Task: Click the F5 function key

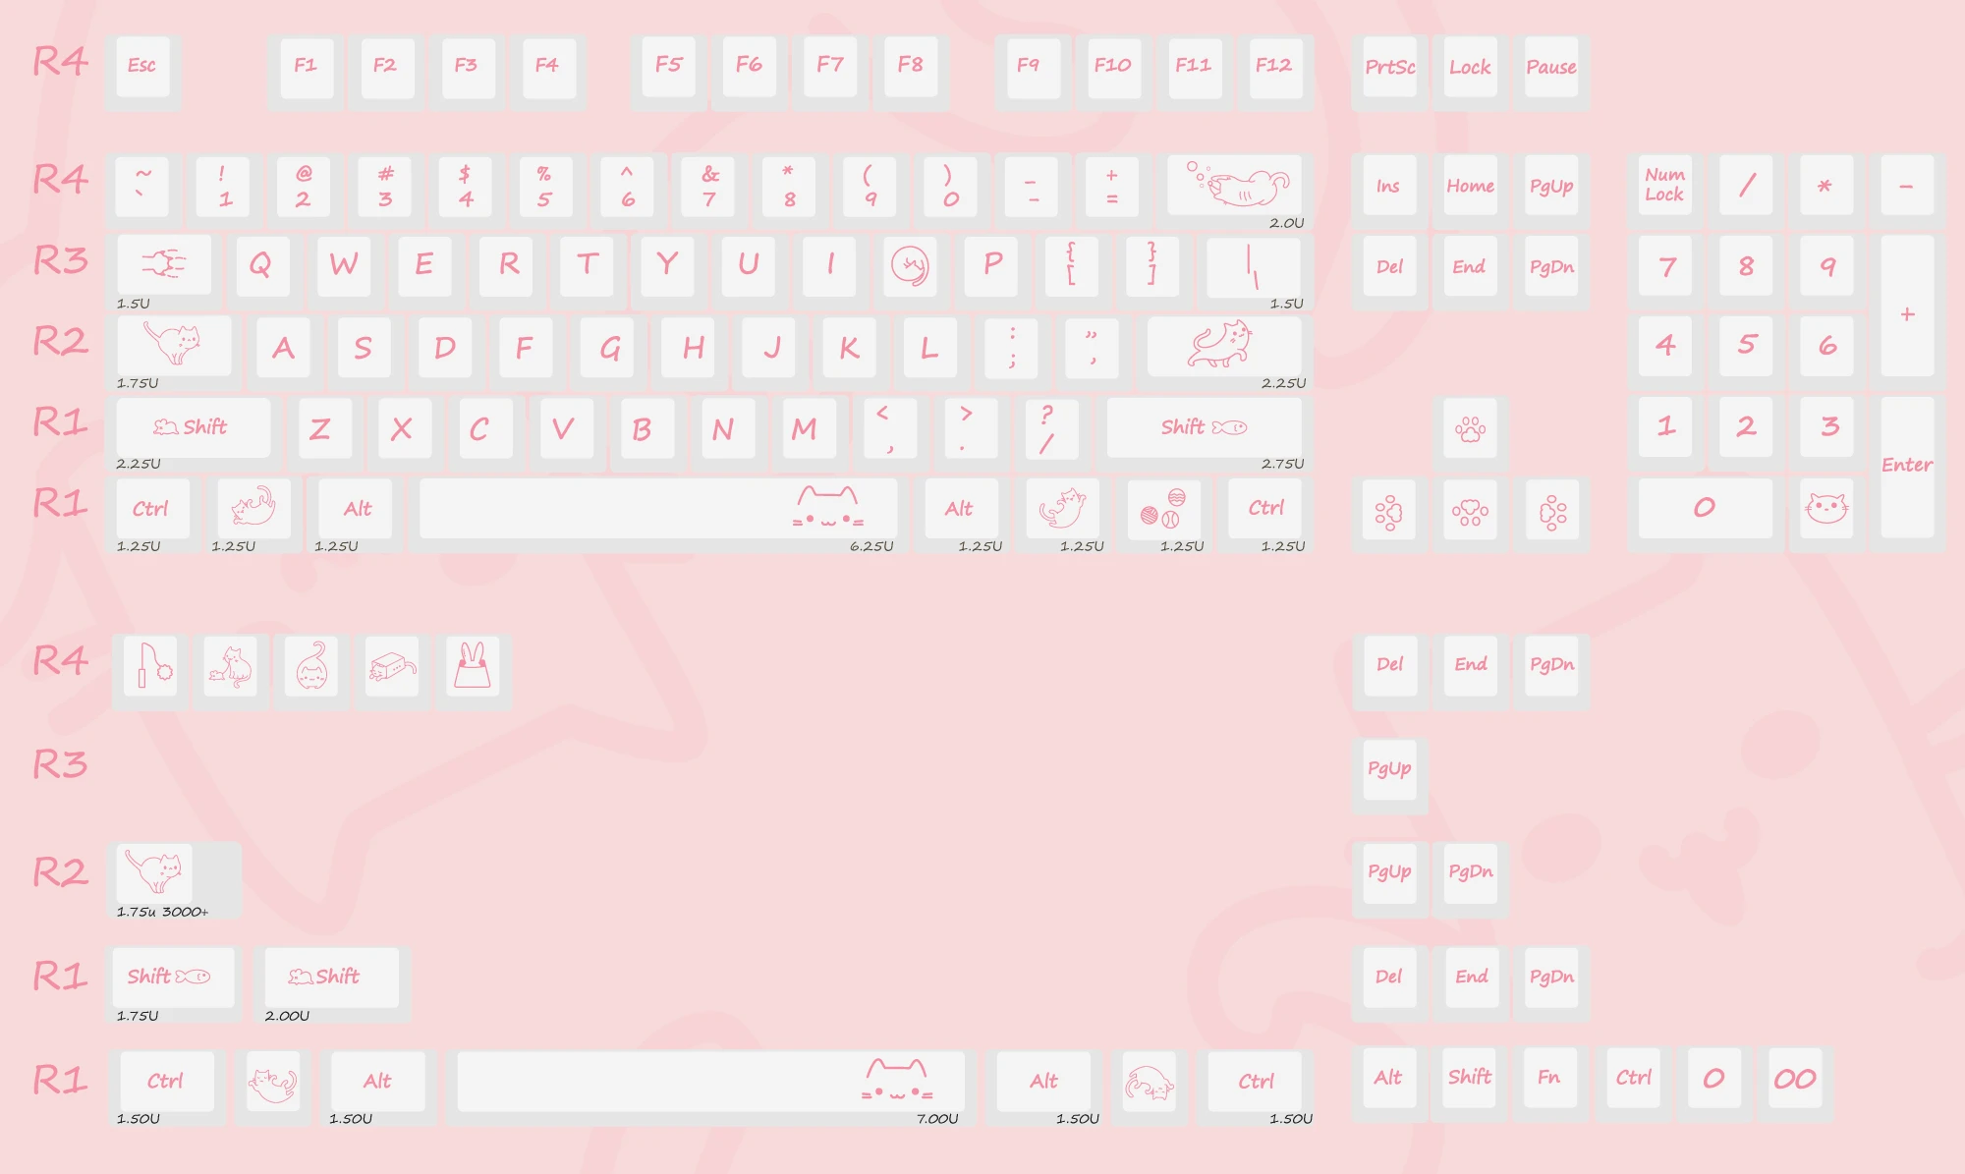Action: pos(669,65)
